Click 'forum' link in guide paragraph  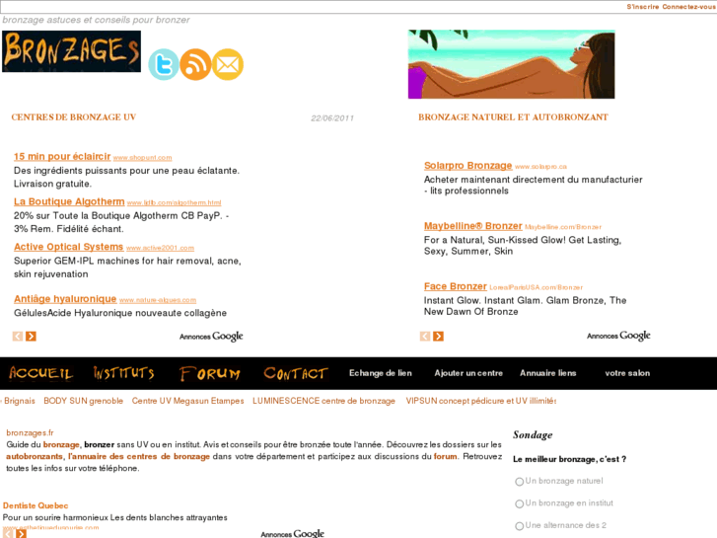pyautogui.click(x=446, y=456)
